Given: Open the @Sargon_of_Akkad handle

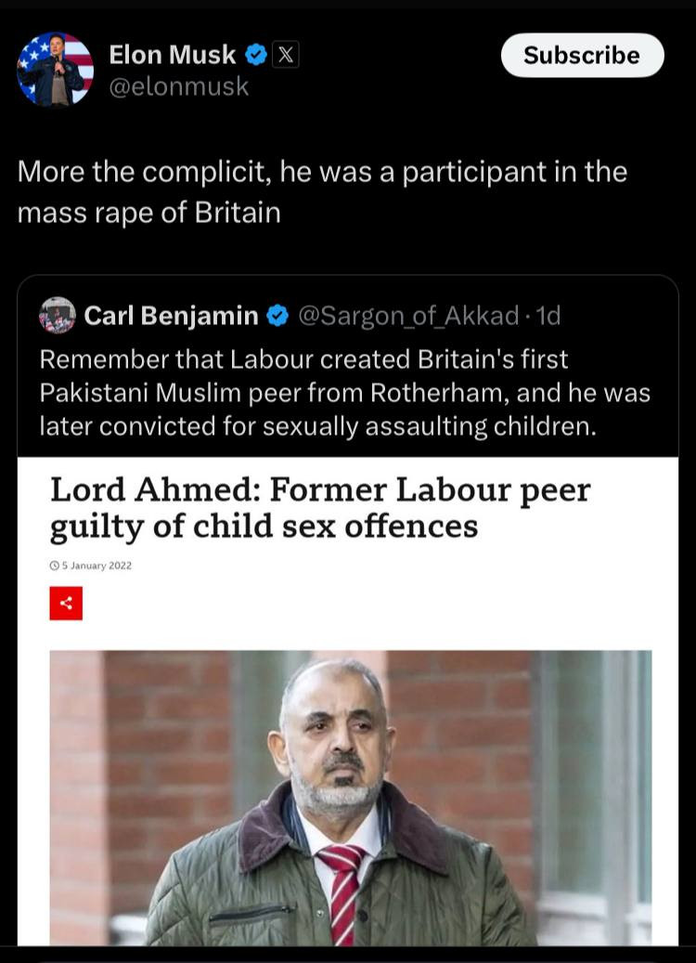Looking at the screenshot, I should [x=408, y=317].
